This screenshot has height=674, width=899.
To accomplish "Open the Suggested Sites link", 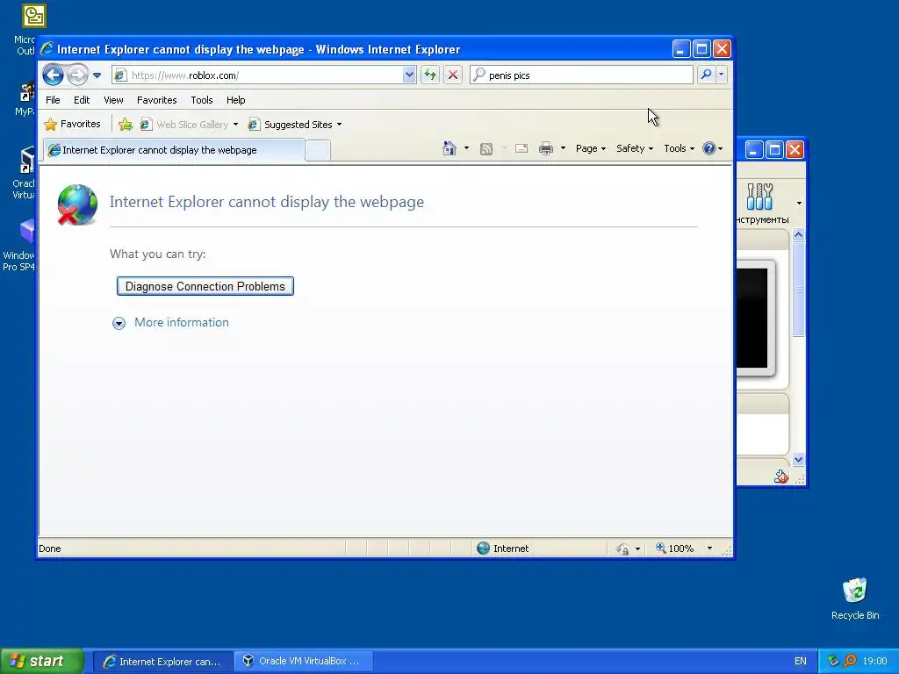I will (x=291, y=125).
